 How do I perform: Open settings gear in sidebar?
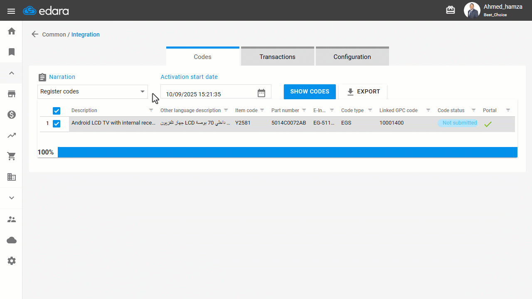point(12,261)
